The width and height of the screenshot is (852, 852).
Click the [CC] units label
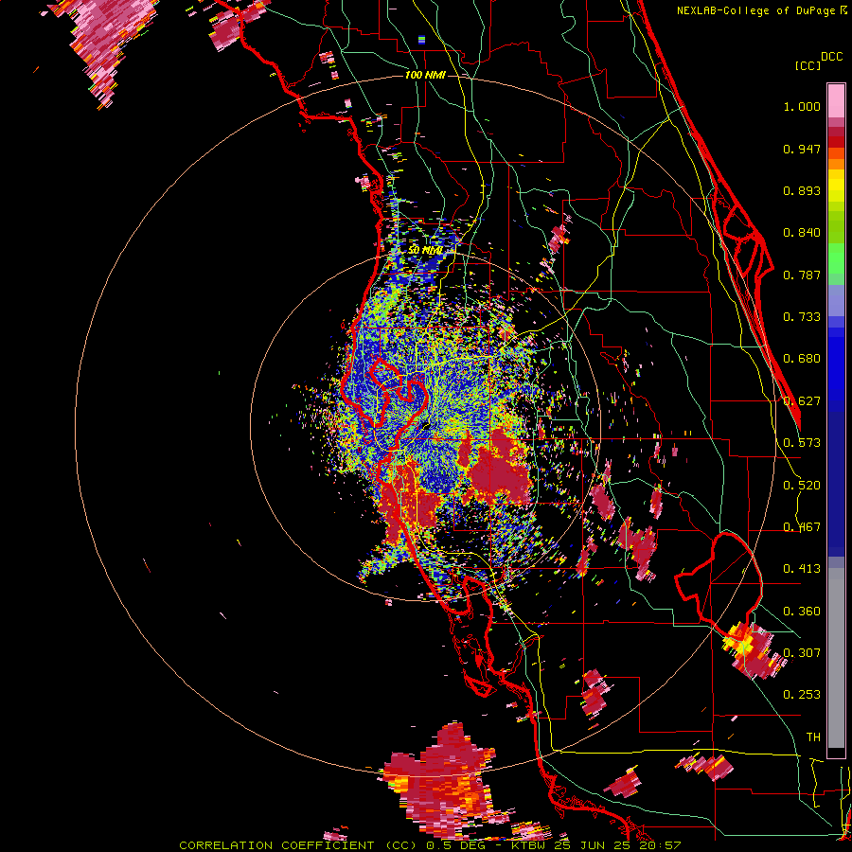(x=808, y=65)
